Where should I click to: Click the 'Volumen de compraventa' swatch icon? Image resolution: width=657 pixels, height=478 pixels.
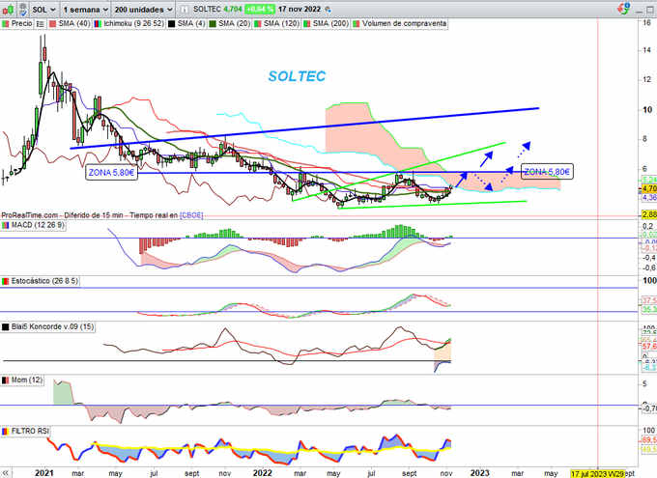point(357,24)
